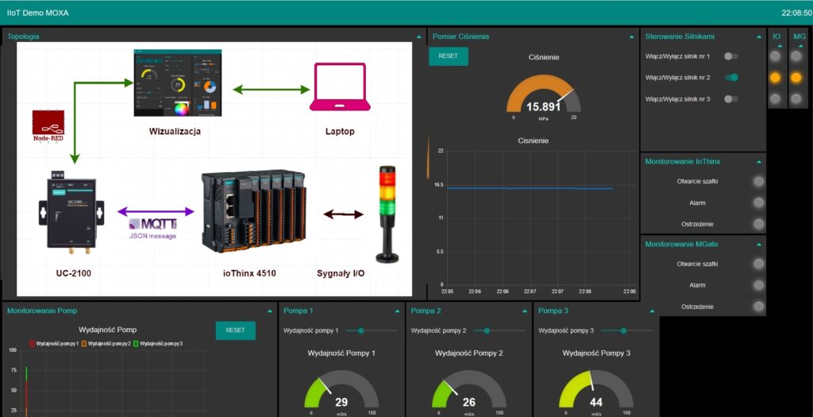Collapse the Pomiar Ciśnienia panel
Image resolution: width=813 pixels, height=417 pixels.
631,37
